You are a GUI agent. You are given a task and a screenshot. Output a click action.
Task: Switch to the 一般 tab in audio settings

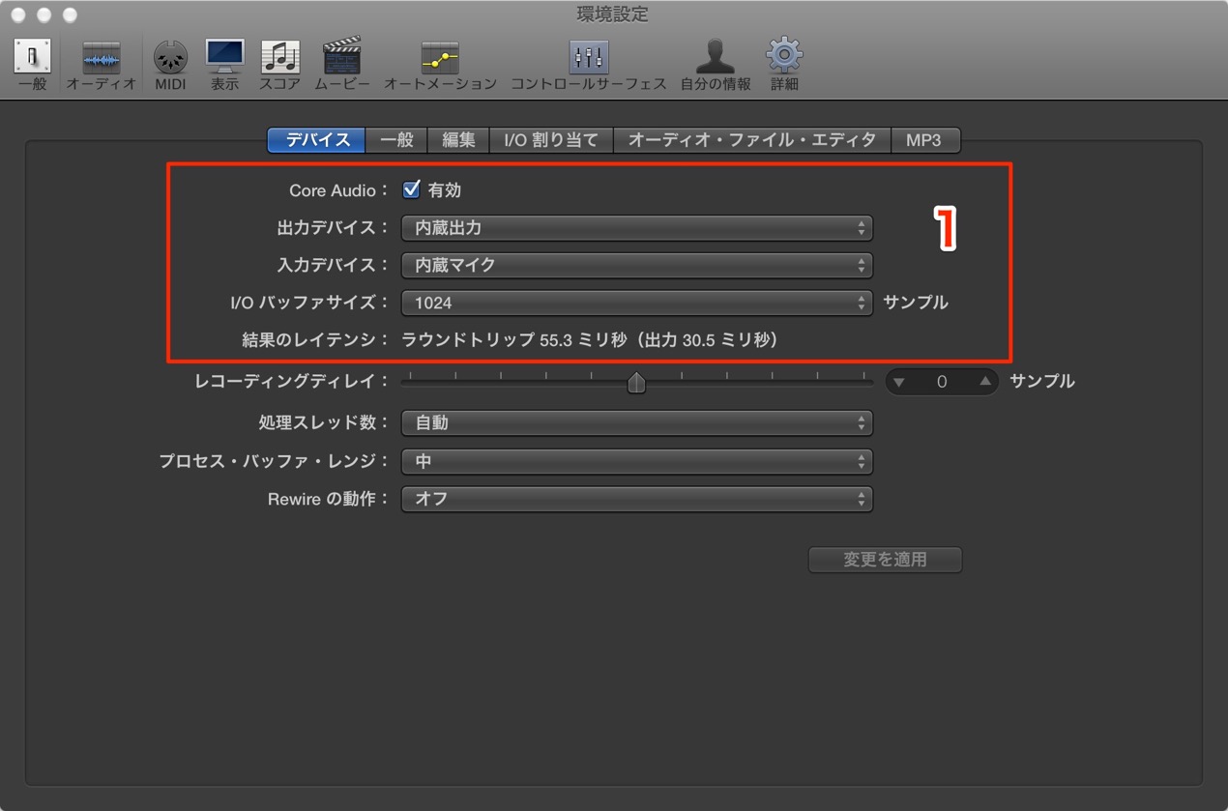click(x=396, y=140)
